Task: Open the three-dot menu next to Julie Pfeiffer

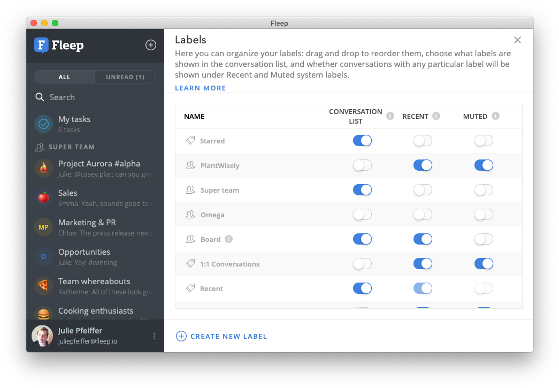Action: [154, 336]
